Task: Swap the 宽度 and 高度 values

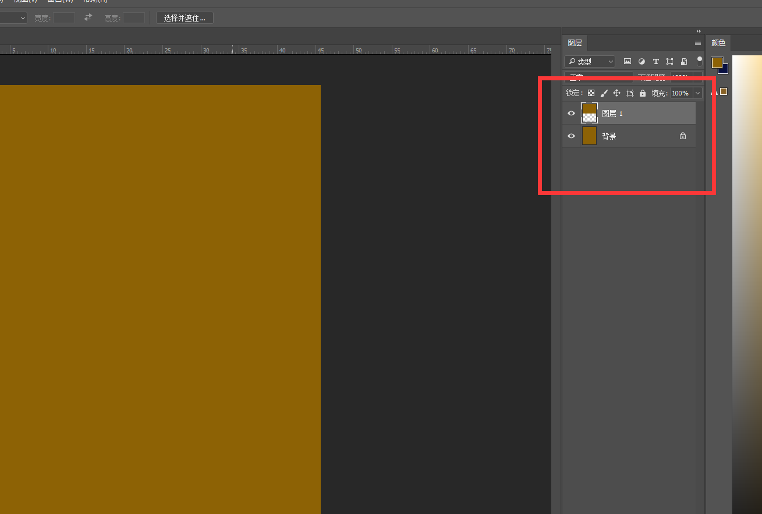Action: tap(88, 17)
